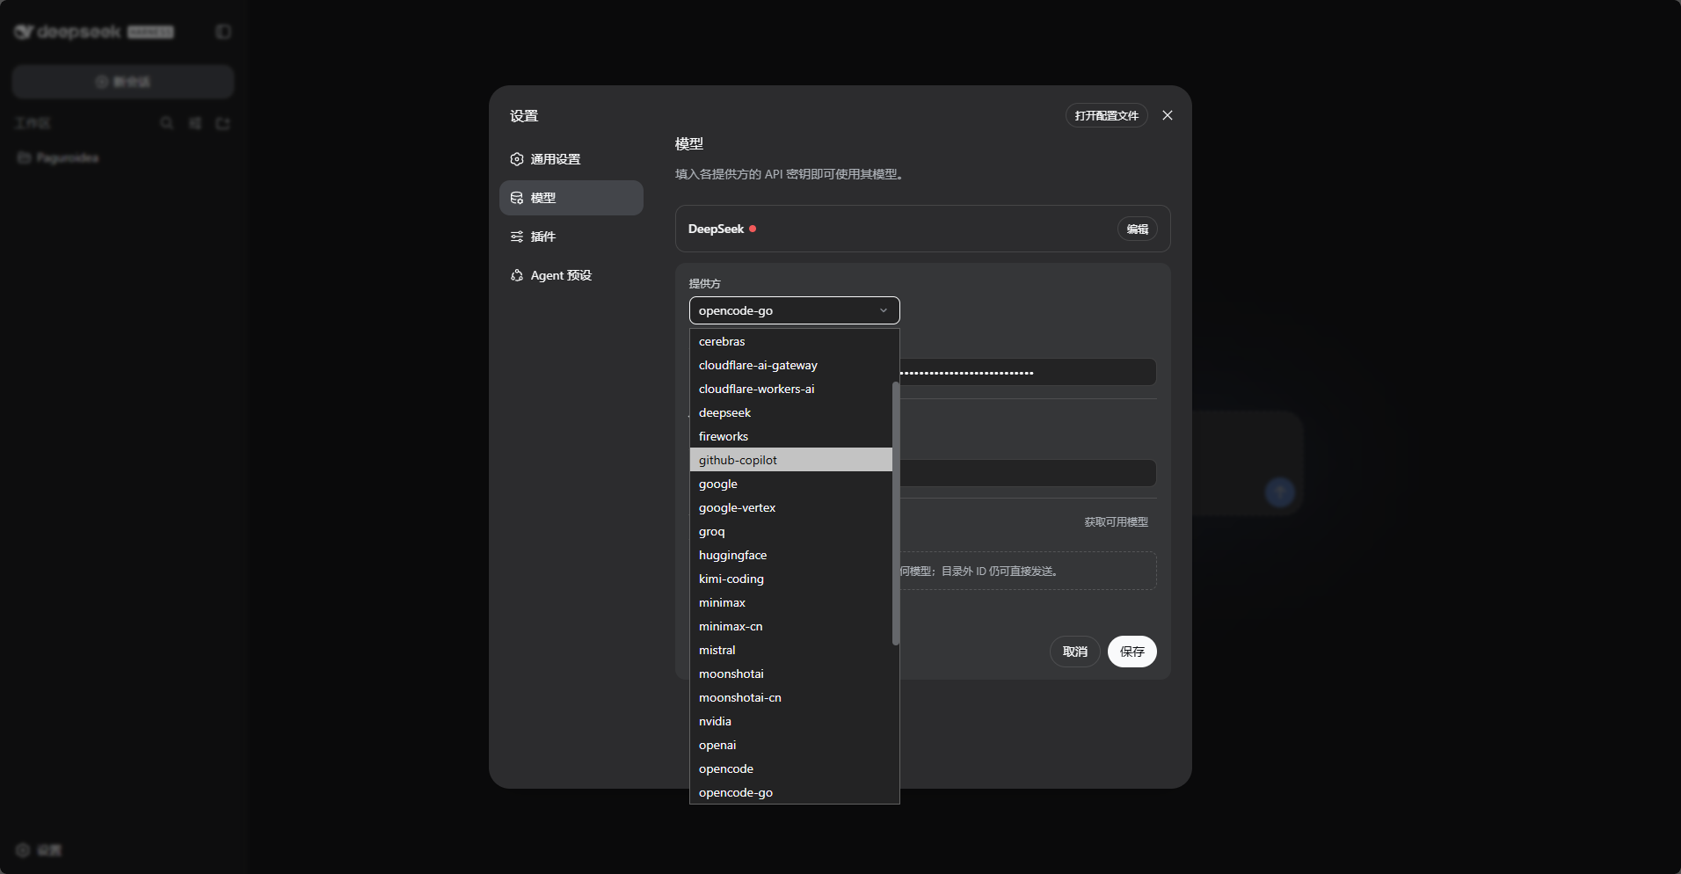Pick the moonshotai option
Screen dimensions: 1681x874
click(x=791, y=674)
